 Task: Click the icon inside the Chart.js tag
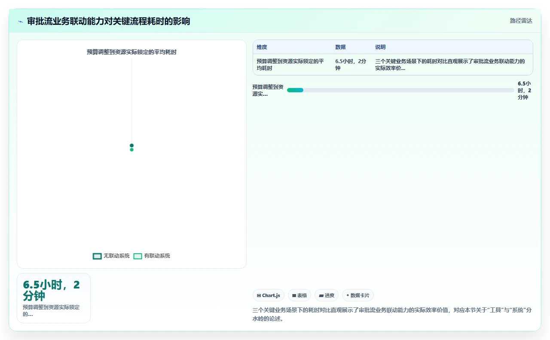click(x=259, y=295)
